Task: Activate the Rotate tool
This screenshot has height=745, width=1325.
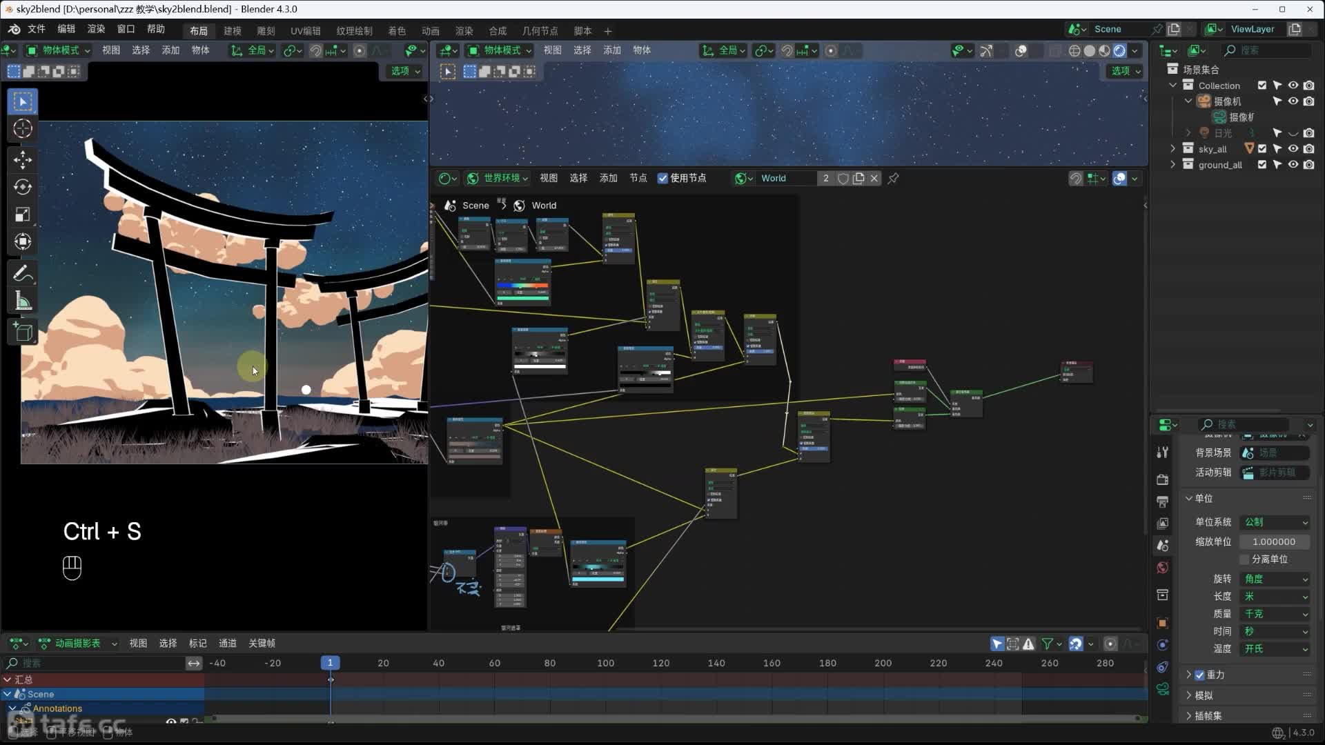Action: [23, 187]
